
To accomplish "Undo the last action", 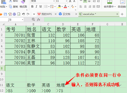I will tap(23, 14).
